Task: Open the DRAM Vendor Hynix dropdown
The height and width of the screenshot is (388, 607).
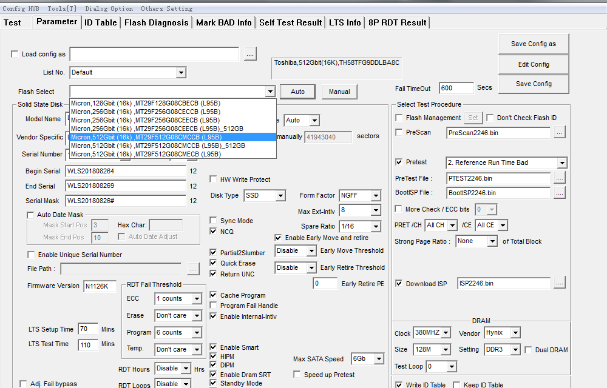Action: (515, 333)
